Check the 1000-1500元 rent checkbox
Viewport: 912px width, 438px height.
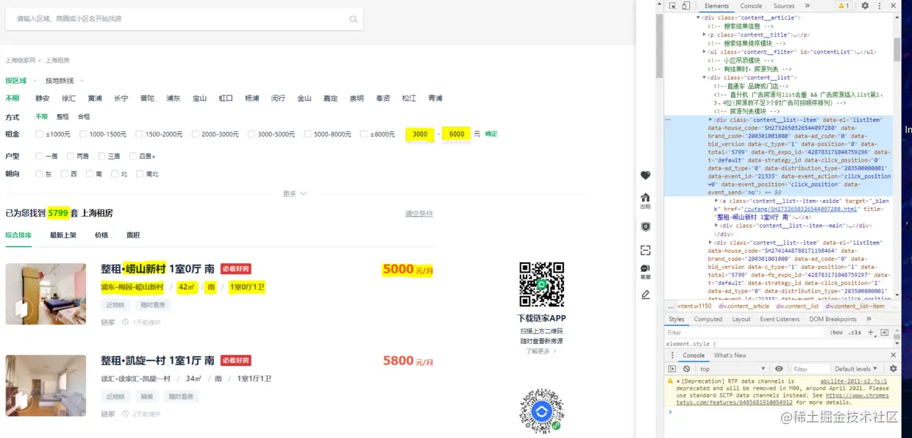click(83, 134)
